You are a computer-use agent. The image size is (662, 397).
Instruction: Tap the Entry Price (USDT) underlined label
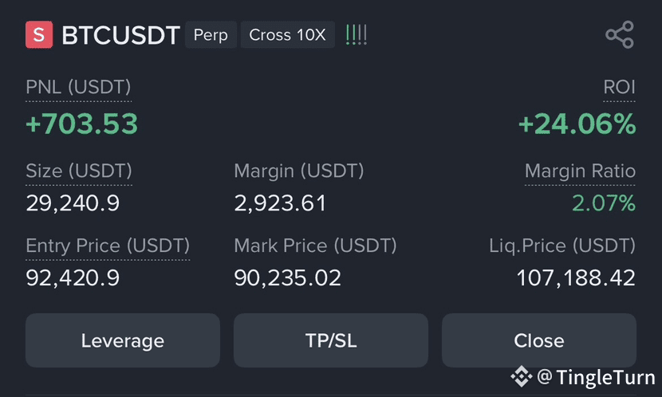click(x=108, y=246)
